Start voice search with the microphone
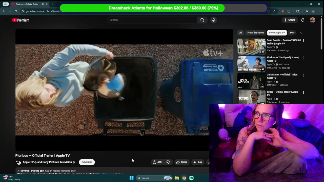This screenshot has width=324, height=182. click(214, 20)
